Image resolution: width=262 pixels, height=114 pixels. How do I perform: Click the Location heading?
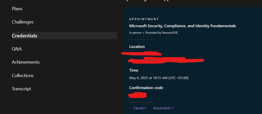coord(137,47)
